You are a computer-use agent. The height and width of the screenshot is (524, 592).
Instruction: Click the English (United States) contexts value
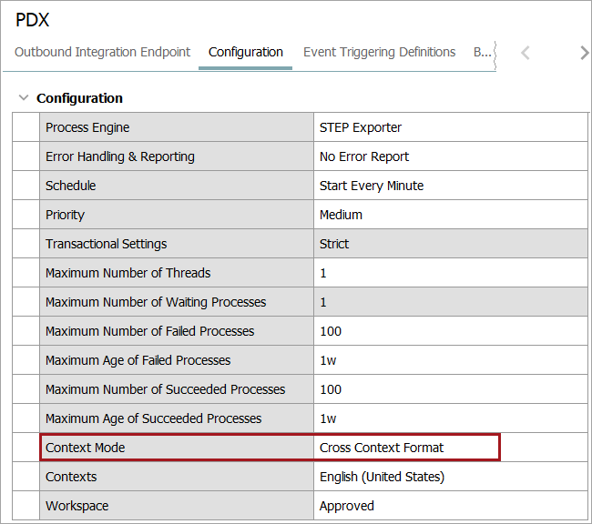click(x=382, y=477)
